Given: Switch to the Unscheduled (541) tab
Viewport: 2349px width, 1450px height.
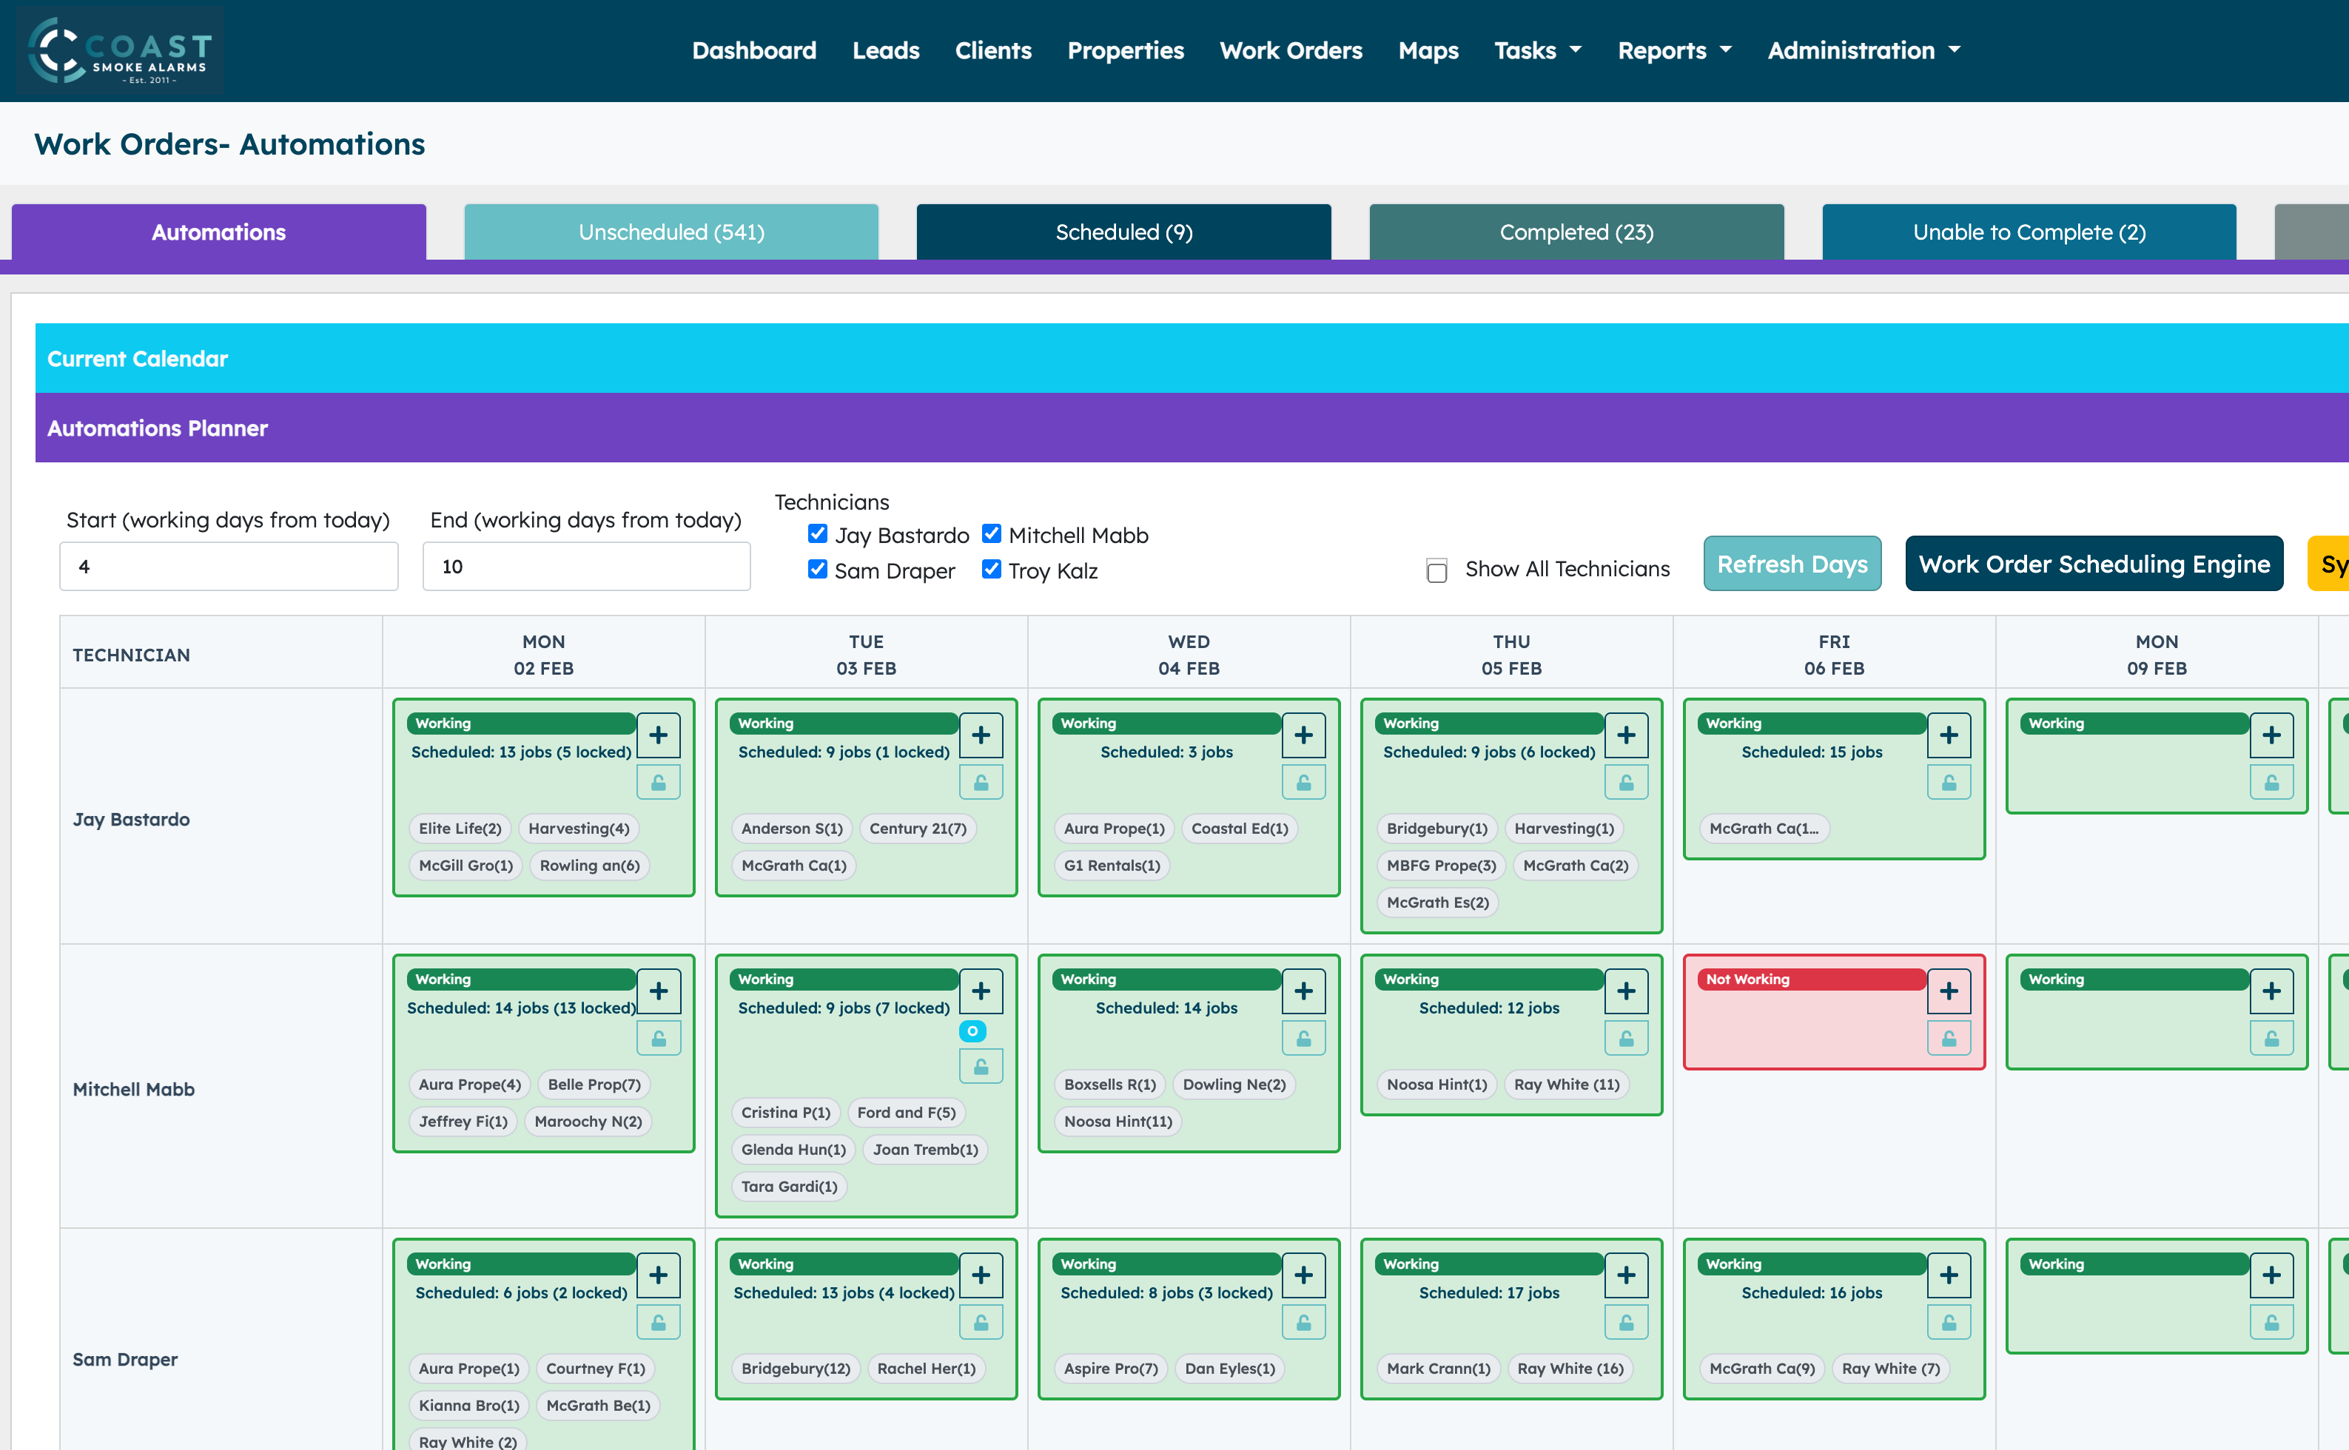Looking at the screenshot, I should (x=671, y=232).
